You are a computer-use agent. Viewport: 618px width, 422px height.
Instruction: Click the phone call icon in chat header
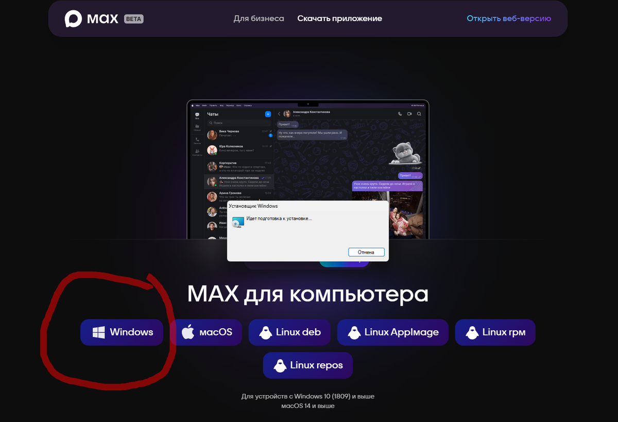pos(399,114)
